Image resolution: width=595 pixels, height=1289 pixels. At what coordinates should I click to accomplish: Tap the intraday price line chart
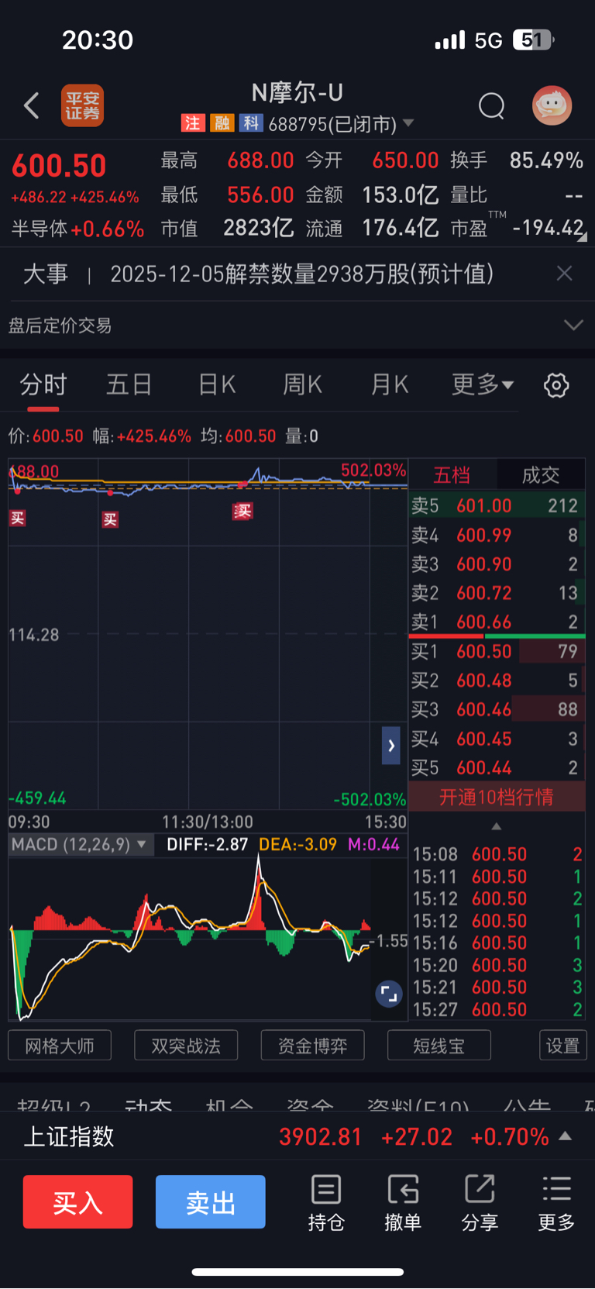click(208, 633)
